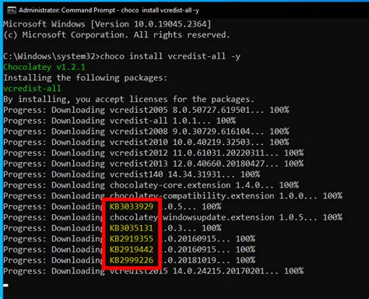Click the 'chocolatey-compatibility.extension 1.0.0' progress line
The width and height of the screenshot is (369, 299).
click(173, 195)
